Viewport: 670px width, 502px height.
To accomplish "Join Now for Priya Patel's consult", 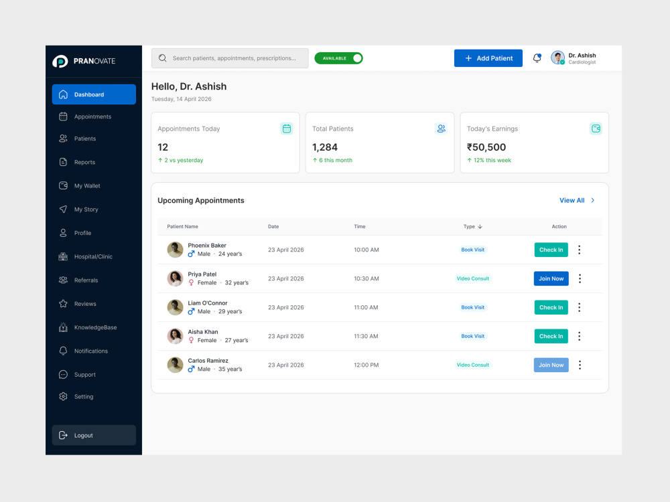I will 551,278.
